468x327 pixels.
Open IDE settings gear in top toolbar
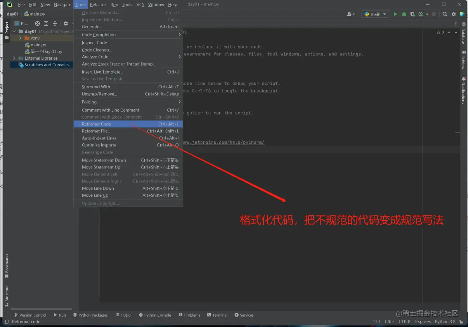point(453,14)
